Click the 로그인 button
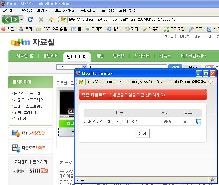Screen dimensions: 219x185 169,36
